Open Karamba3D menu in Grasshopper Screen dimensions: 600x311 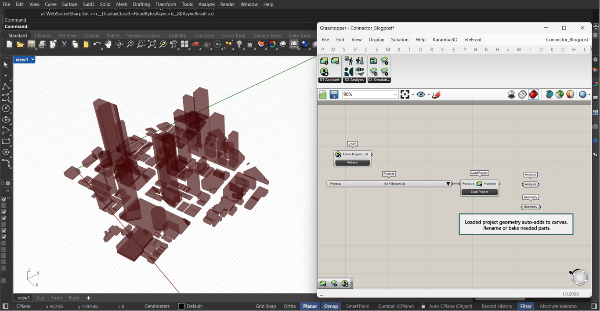pos(445,40)
